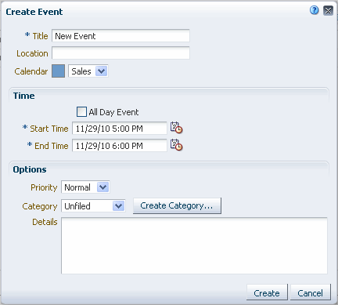Open the help icon in dialog header

pyautogui.click(x=315, y=10)
